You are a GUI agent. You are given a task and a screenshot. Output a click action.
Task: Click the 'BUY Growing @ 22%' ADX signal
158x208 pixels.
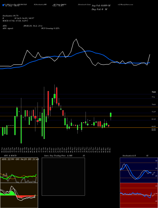(50, 28)
